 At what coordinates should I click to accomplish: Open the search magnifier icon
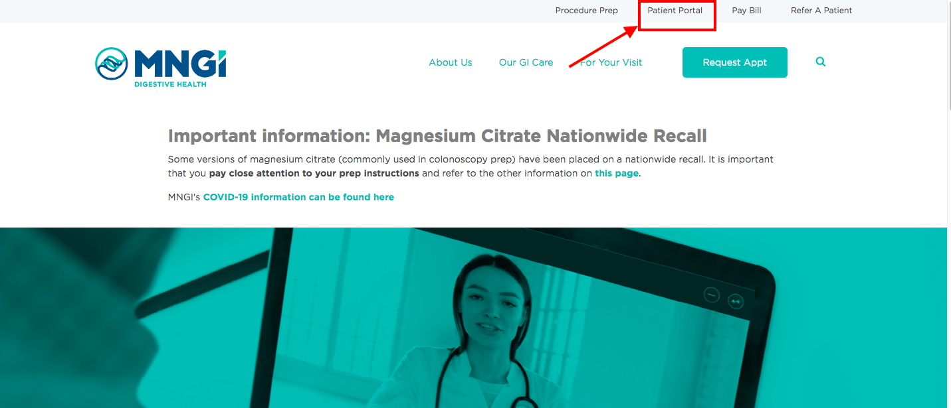[821, 62]
